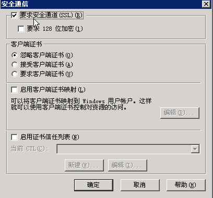Open help with the 帮助(H) button
This screenshot has height=198, width=213.
[x=186, y=185]
